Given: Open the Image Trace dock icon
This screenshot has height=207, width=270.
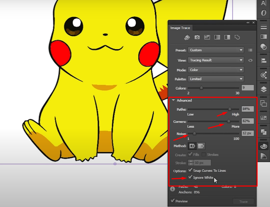Looking at the screenshot, I should [264, 75].
